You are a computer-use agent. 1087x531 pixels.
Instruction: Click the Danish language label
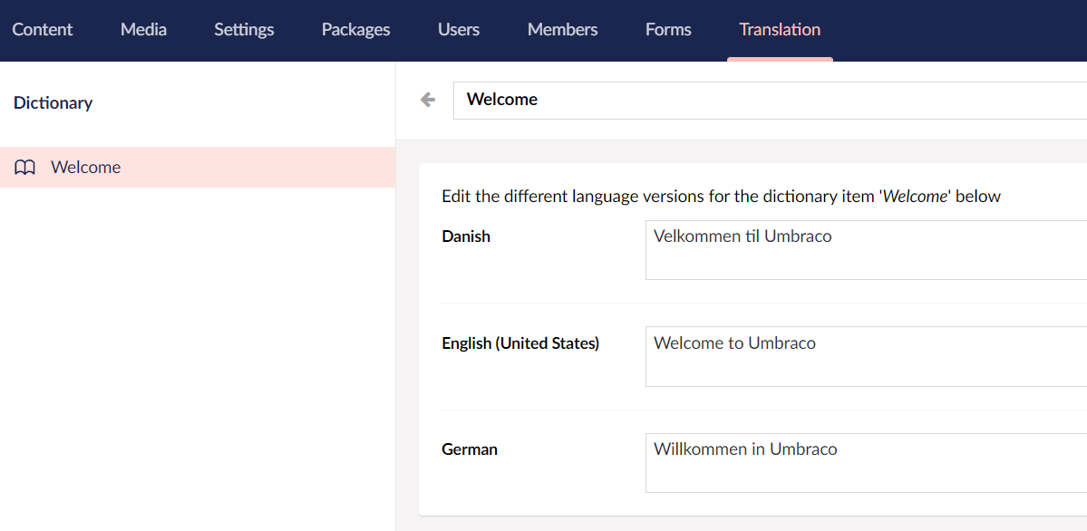466,237
